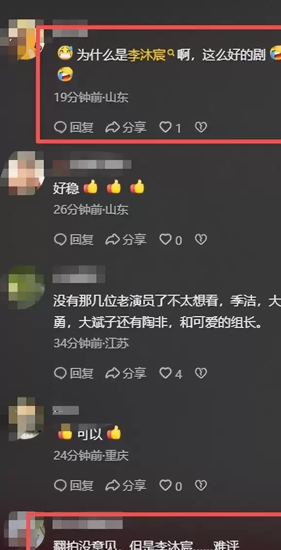The height and width of the screenshot is (550, 281).
Task: Reply to the 好稳 comment
Action: (74, 240)
